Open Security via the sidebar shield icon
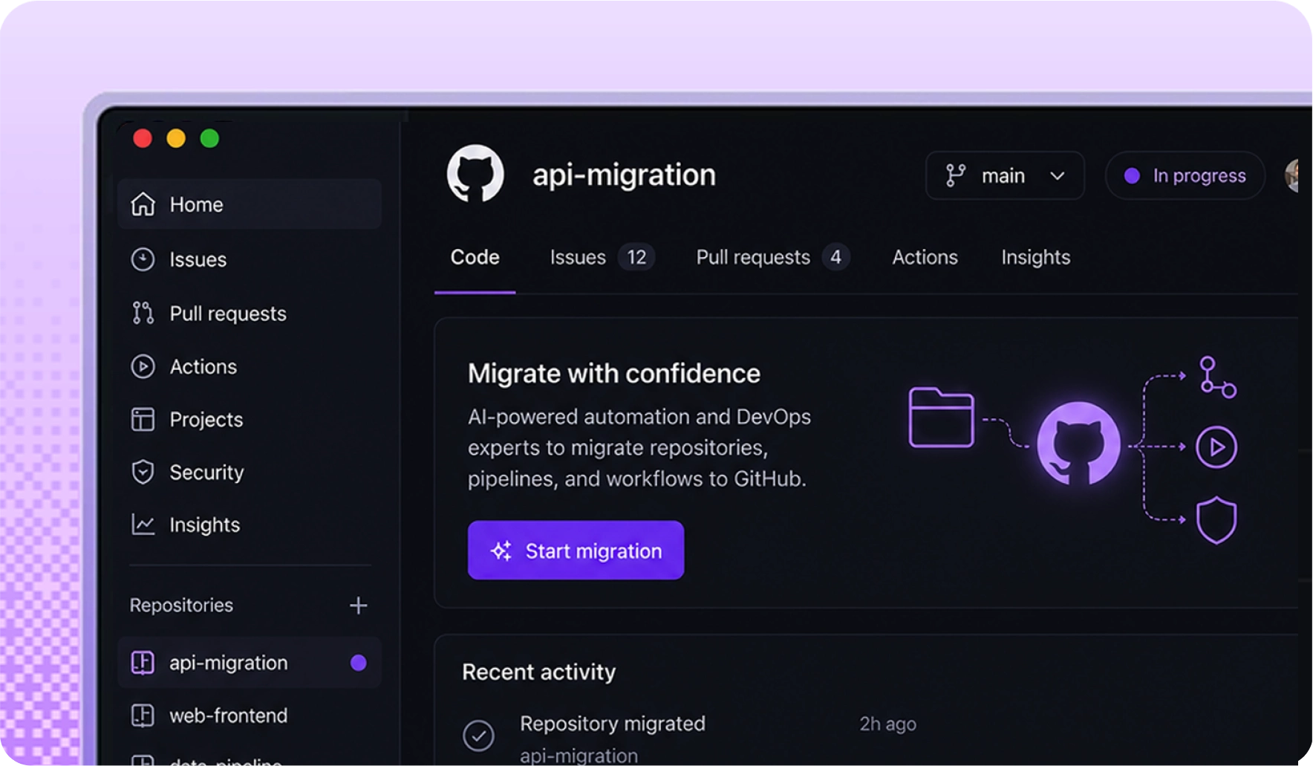The height and width of the screenshot is (766, 1313). [x=143, y=472]
